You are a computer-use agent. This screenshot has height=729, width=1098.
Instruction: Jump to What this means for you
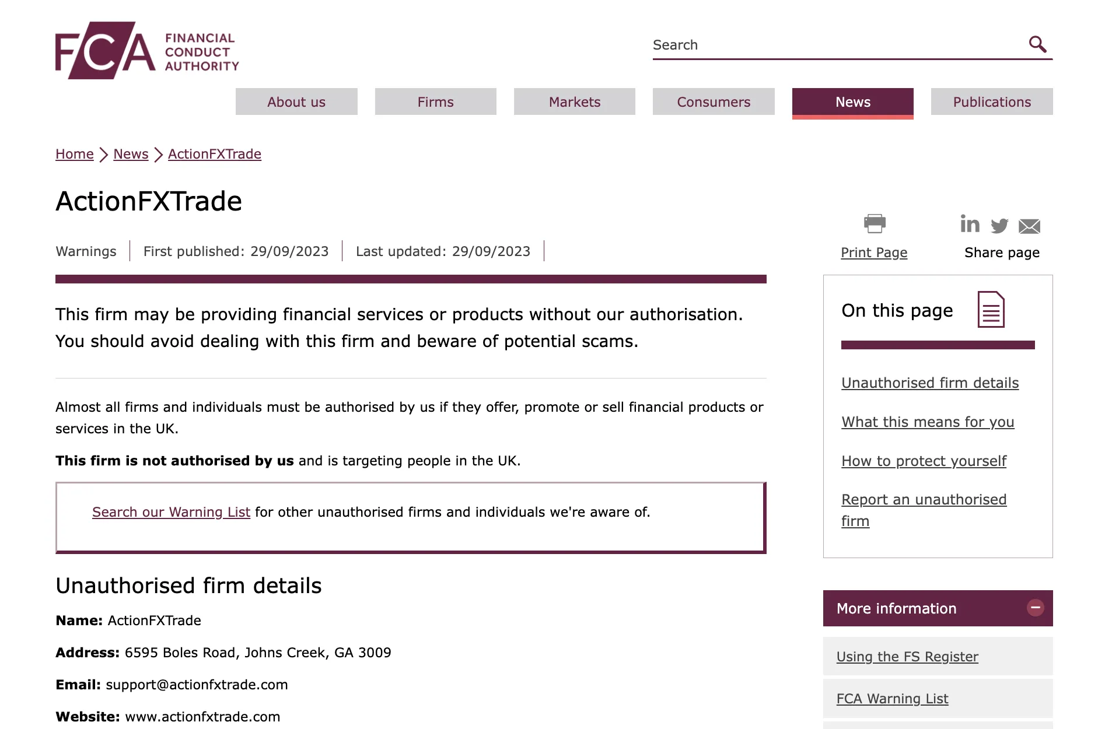coord(928,422)
